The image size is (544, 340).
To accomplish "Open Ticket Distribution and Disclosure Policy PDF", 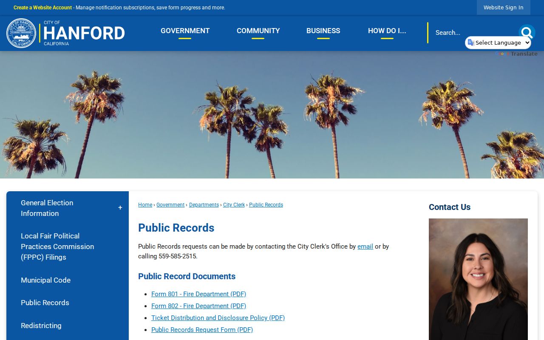I will 218,318.
